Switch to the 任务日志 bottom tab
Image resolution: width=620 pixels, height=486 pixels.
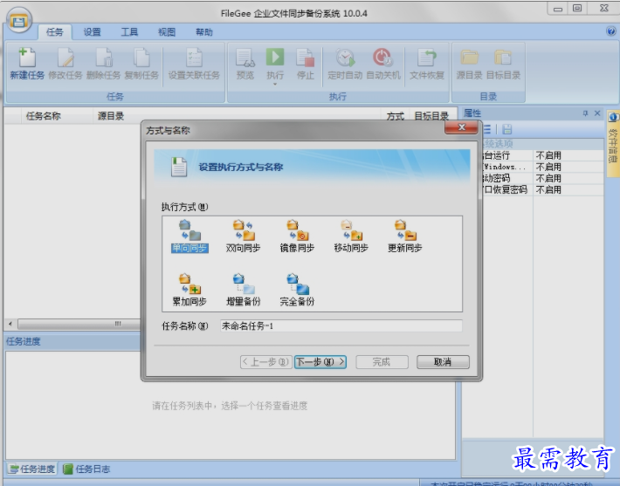[x=87, y=469]
